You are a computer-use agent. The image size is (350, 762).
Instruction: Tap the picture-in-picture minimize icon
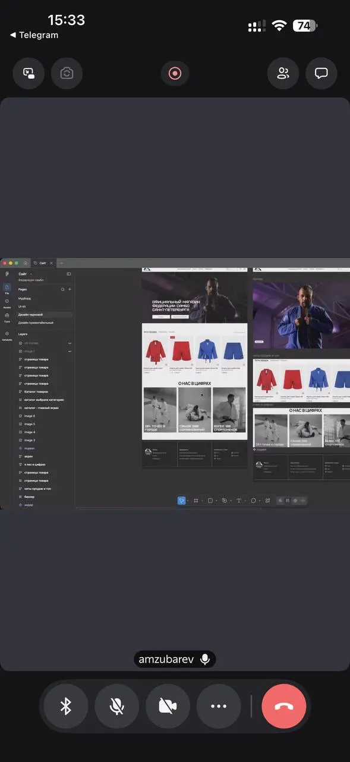(29, 74)
